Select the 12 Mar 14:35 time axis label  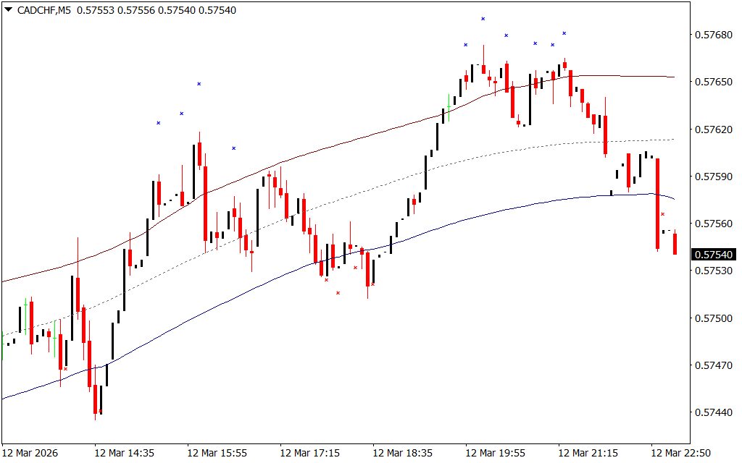(x=124, y=453)
